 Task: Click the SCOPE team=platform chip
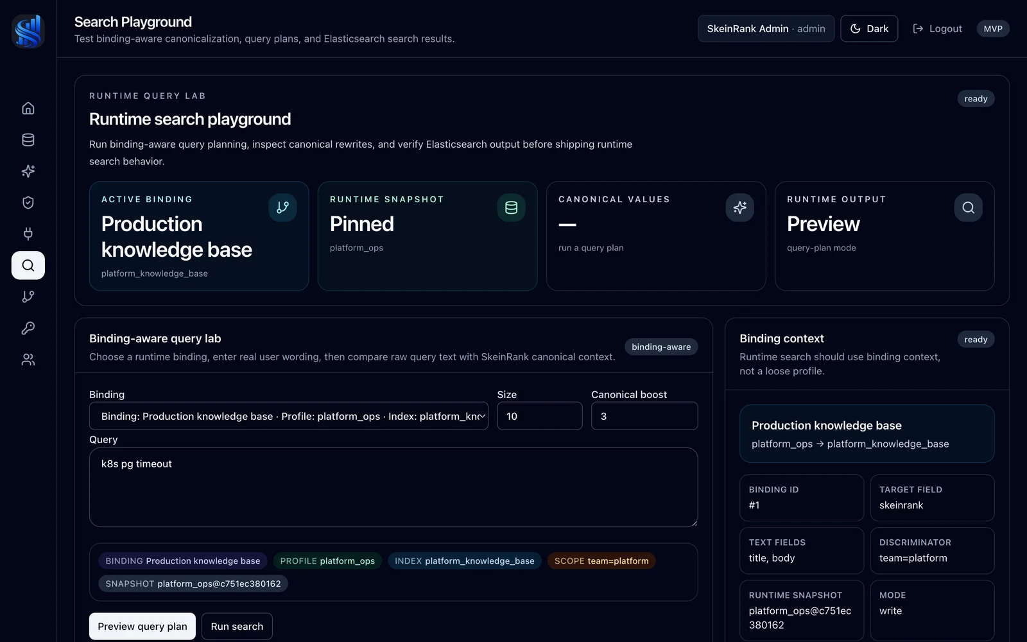(601, 561)
